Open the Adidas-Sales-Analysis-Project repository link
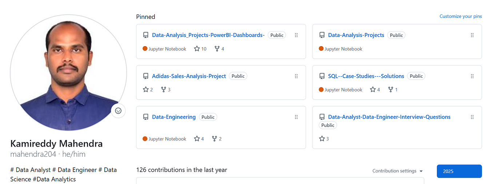Image resolution: width=494 pixels, height=184 pixels. coord(189,76)
